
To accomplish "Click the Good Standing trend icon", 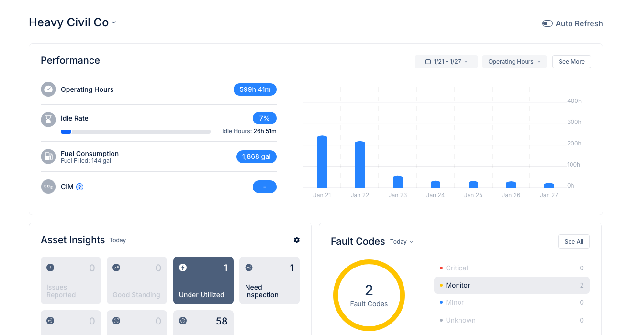I will [x=116, y=268].
